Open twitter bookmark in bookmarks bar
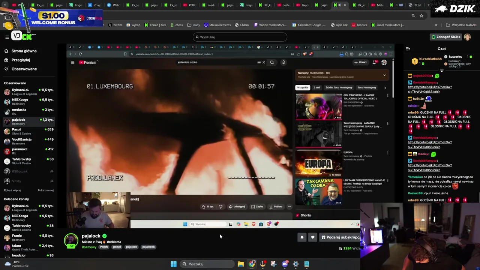The image size is (480, 270). coord(115,25)
